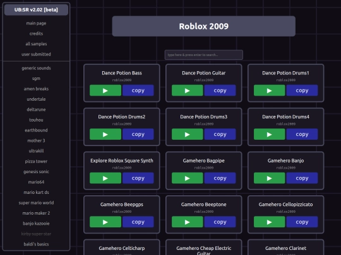Play the Gamehero Bagpipe sample
This screenshot has height=255, width=341.
coord(188,178)
